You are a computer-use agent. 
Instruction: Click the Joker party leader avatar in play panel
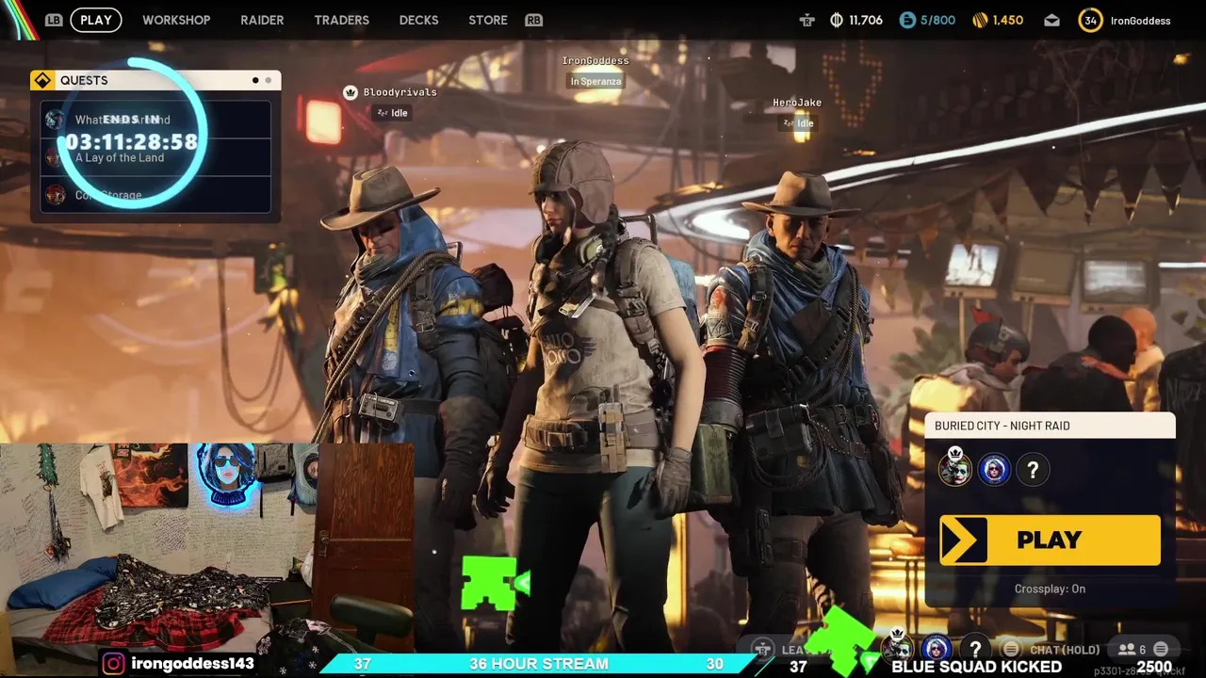pos(955,469)
